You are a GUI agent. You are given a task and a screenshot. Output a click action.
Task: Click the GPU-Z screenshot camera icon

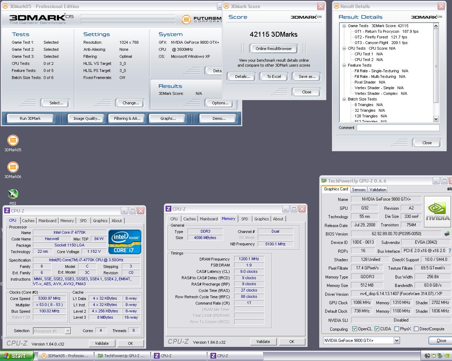(x=449, y=189)
